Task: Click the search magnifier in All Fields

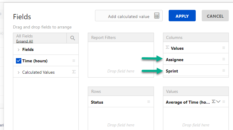Action: click(72, 38)
